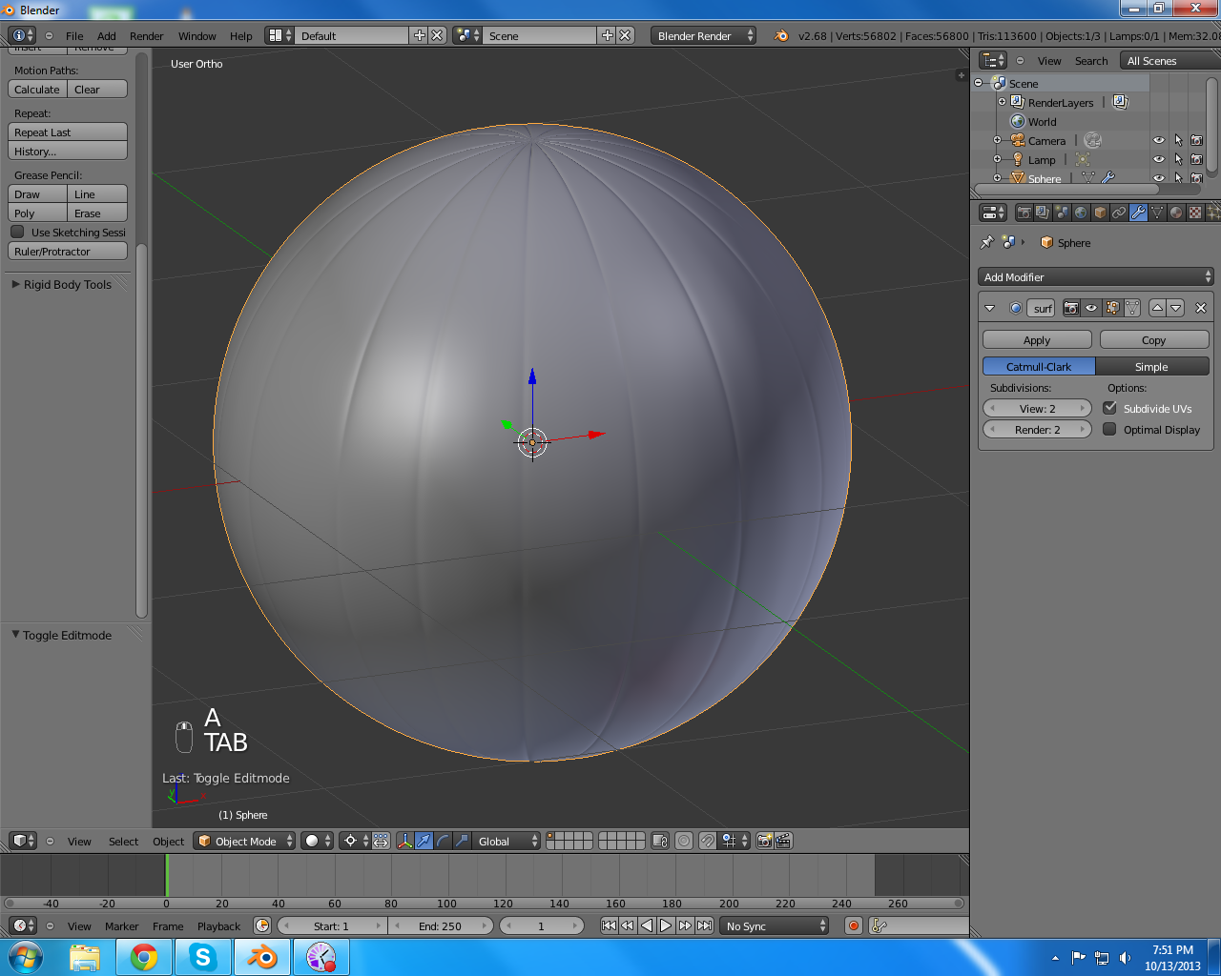Click the Render properties camera icon

[x=1024, y=213]
